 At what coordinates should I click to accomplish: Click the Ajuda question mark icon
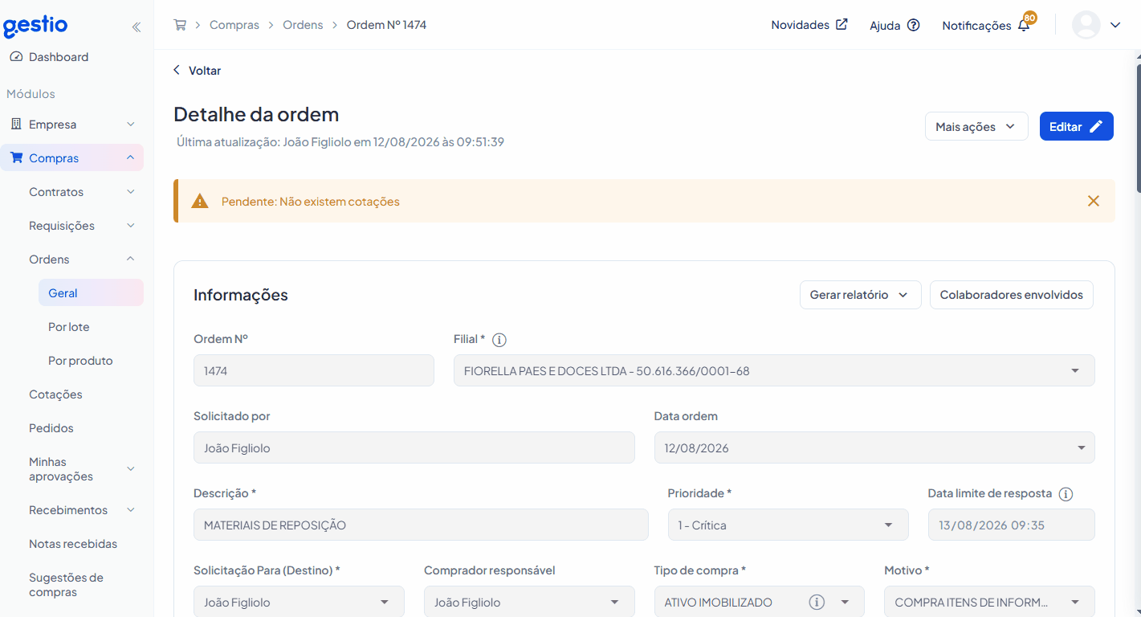[913, 25]
